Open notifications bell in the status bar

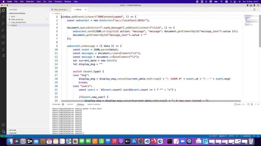point(258,136)
